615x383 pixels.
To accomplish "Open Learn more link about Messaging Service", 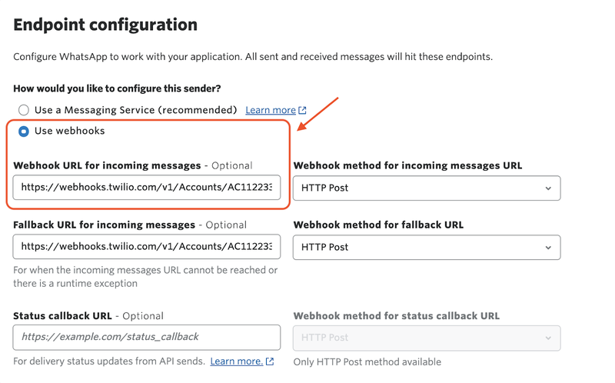I will (x=271, y=110).
